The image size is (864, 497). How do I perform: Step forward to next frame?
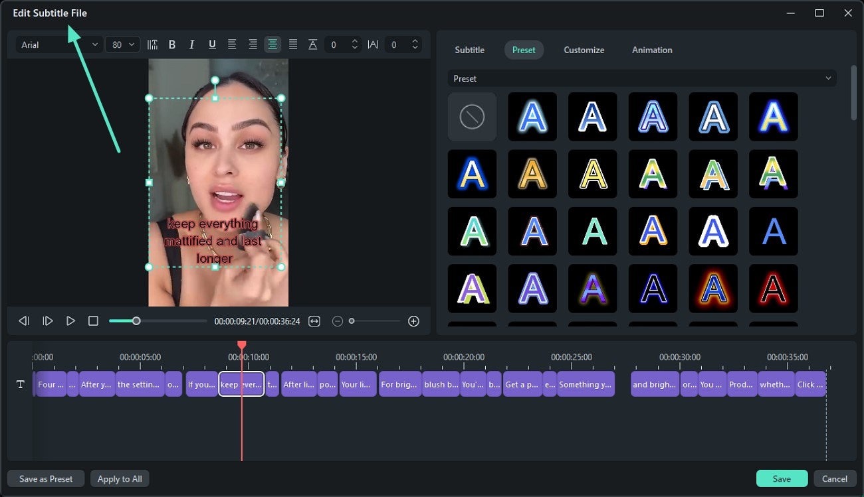(x=48, y=321)
